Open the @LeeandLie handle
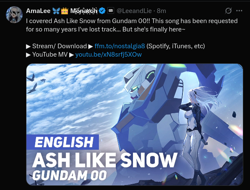Screen dimensions: 250x190 [x=134, y=11]
